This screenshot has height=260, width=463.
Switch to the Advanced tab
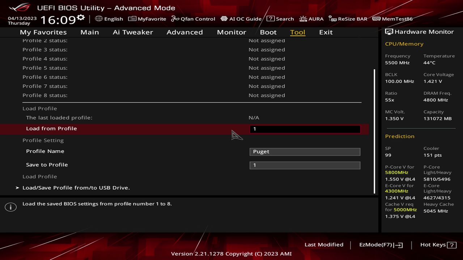tap(184, 32)
